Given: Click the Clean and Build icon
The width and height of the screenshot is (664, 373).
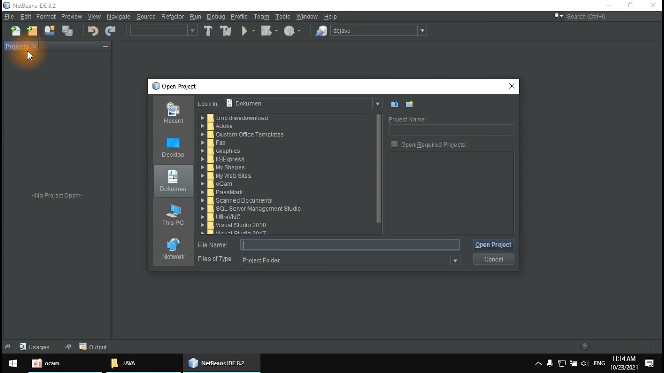Looking at the screenshot, I should [x=226, y=31].
